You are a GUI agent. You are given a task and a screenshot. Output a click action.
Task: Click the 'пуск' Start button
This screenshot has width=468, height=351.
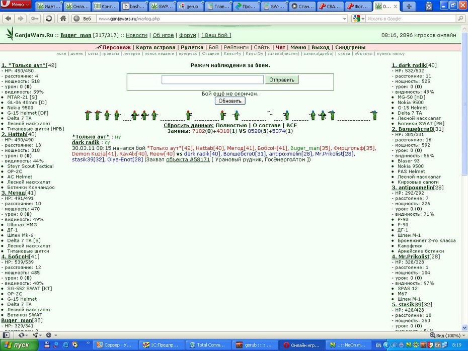[20, 345]
